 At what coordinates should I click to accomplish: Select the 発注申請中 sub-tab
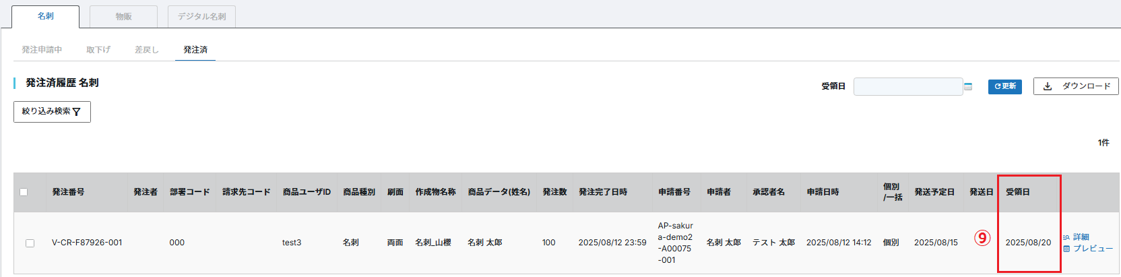(42, 50)
